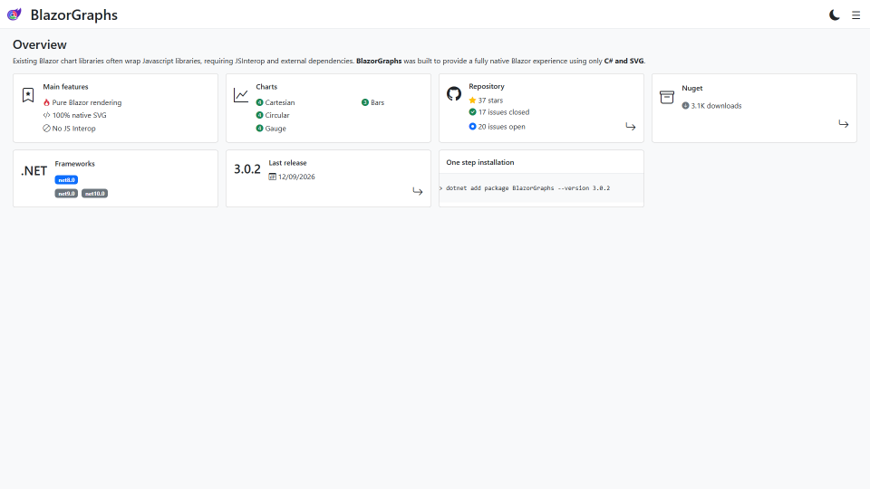
Task: Open the hamburger navigation menu
Action: pos(855,15)
